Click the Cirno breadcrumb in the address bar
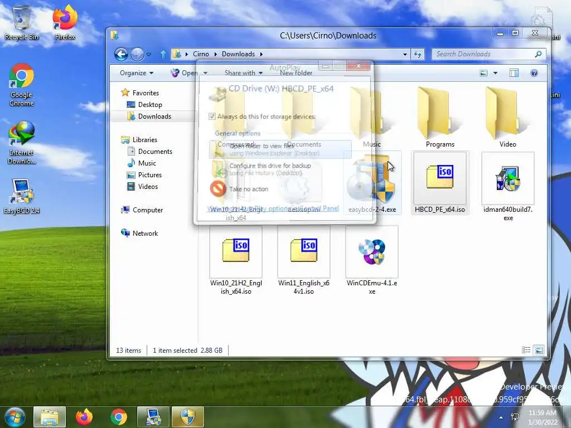This screenshot has width=571, height=428. coord(201,54)
